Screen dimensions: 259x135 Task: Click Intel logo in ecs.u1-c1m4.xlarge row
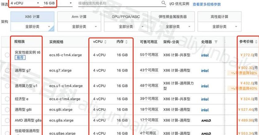[205, 86]
